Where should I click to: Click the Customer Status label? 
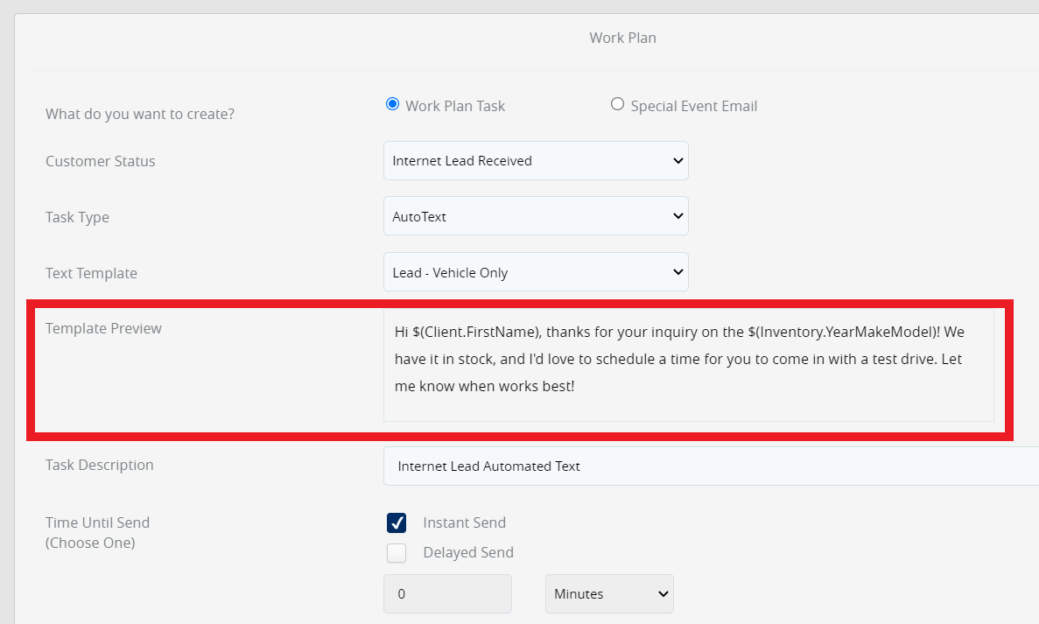pyautogui.click(x=100, y=161)
